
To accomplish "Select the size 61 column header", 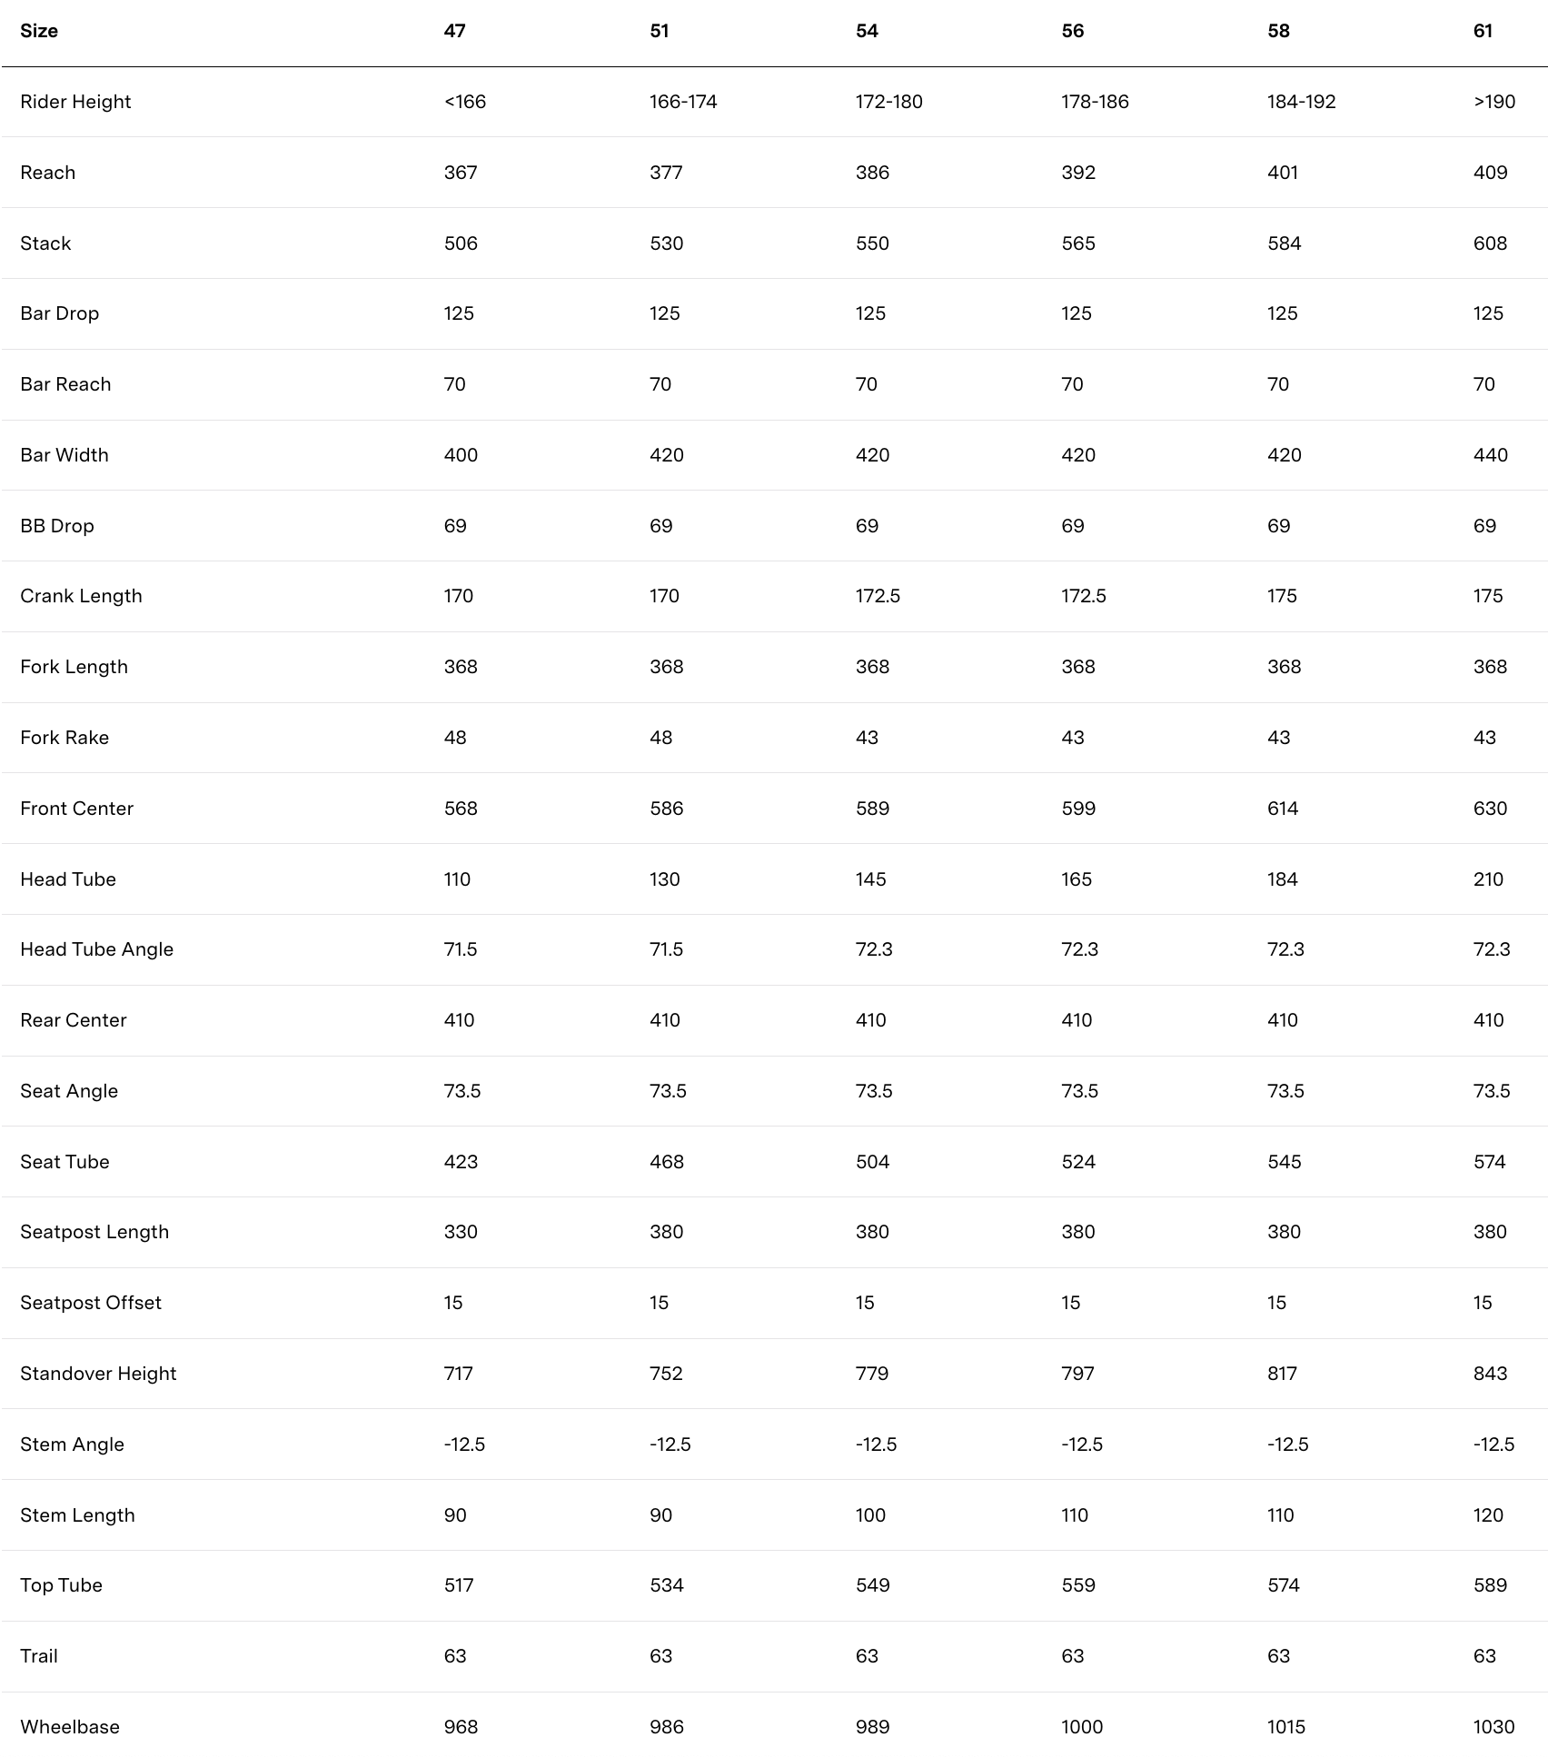I will coord(1483,31).
